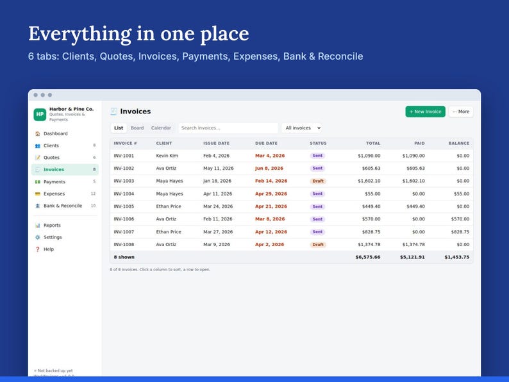Open Dashboard via its house icon
Viewport: 509px width, 382px height.
coord(38,133)
